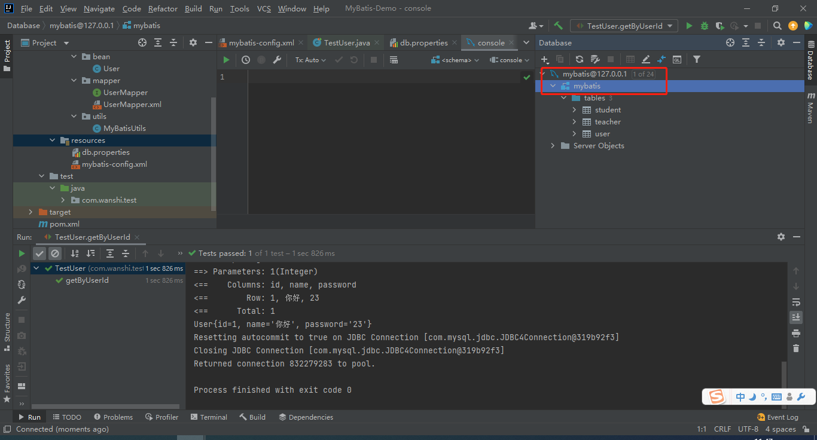Refresh the database tree
The width and height of the screenshot is (817, 440).
tap(580, 59)
